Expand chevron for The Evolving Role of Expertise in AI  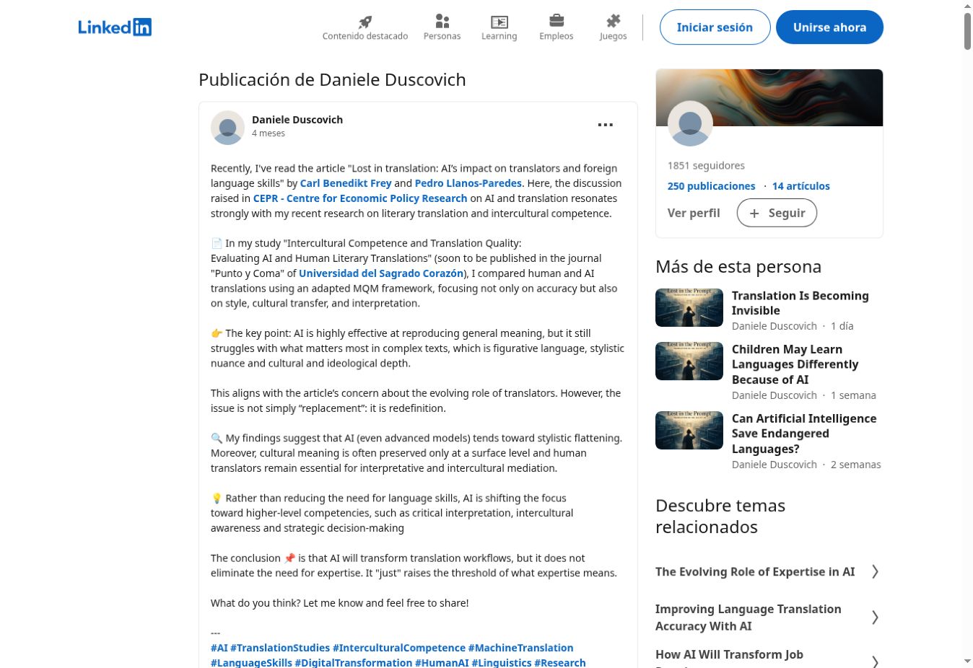coord(875,571)
